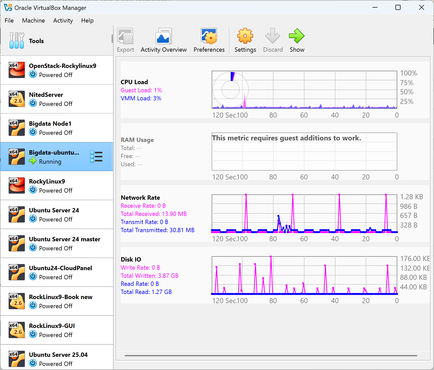The width and height of the screenshot is (434, 370).
Task: Click the RAM Usage heading
Action: 137,140
